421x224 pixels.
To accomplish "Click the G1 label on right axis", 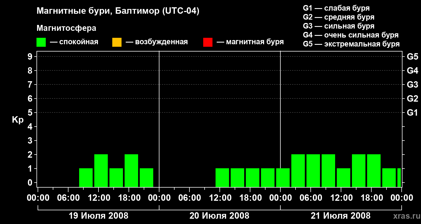I will point(412,113).
